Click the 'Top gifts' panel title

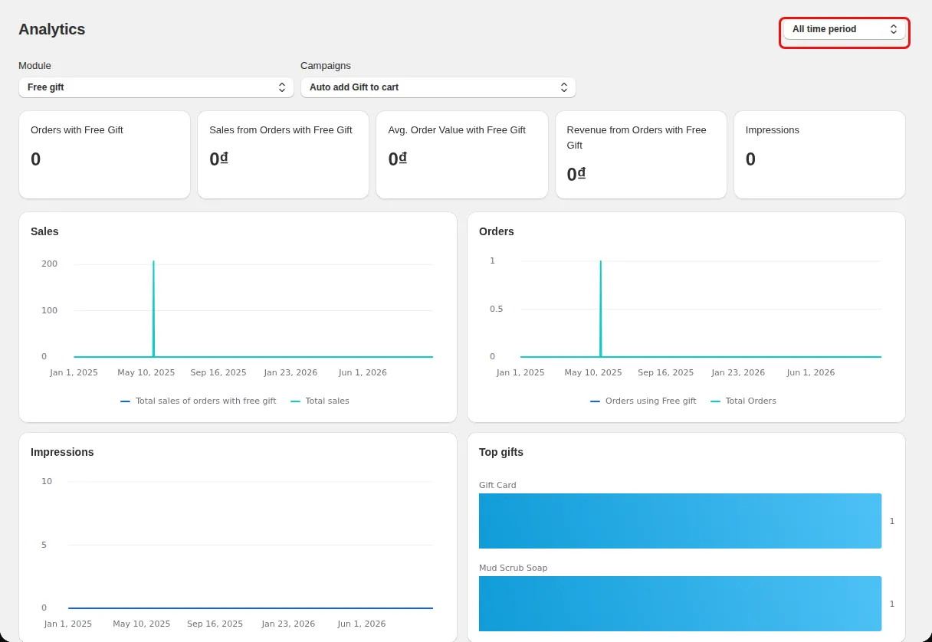click(501, 452)
